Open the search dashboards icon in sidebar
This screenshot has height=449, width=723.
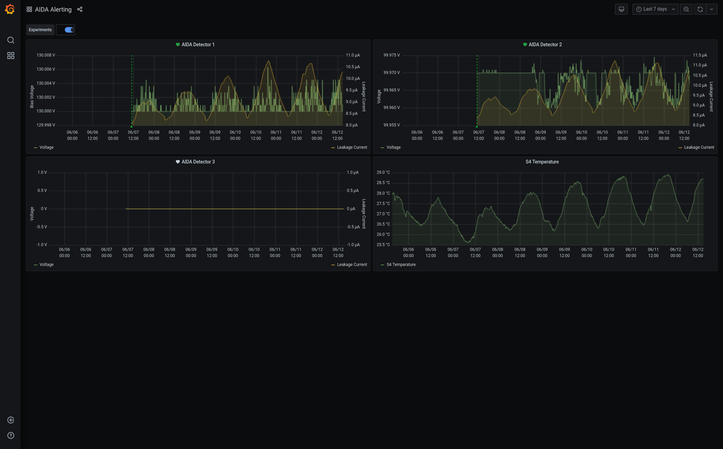pos(11,40)
